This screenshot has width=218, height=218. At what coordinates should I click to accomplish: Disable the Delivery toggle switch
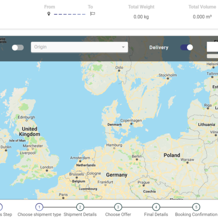point(187,47)
